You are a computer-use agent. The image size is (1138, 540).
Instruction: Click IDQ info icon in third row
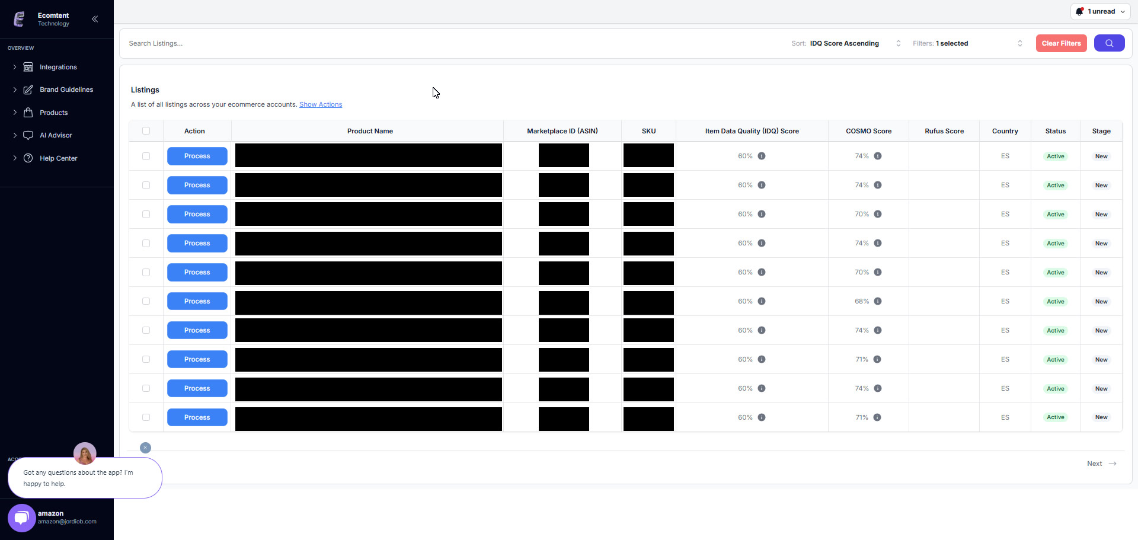coord(762,214)
